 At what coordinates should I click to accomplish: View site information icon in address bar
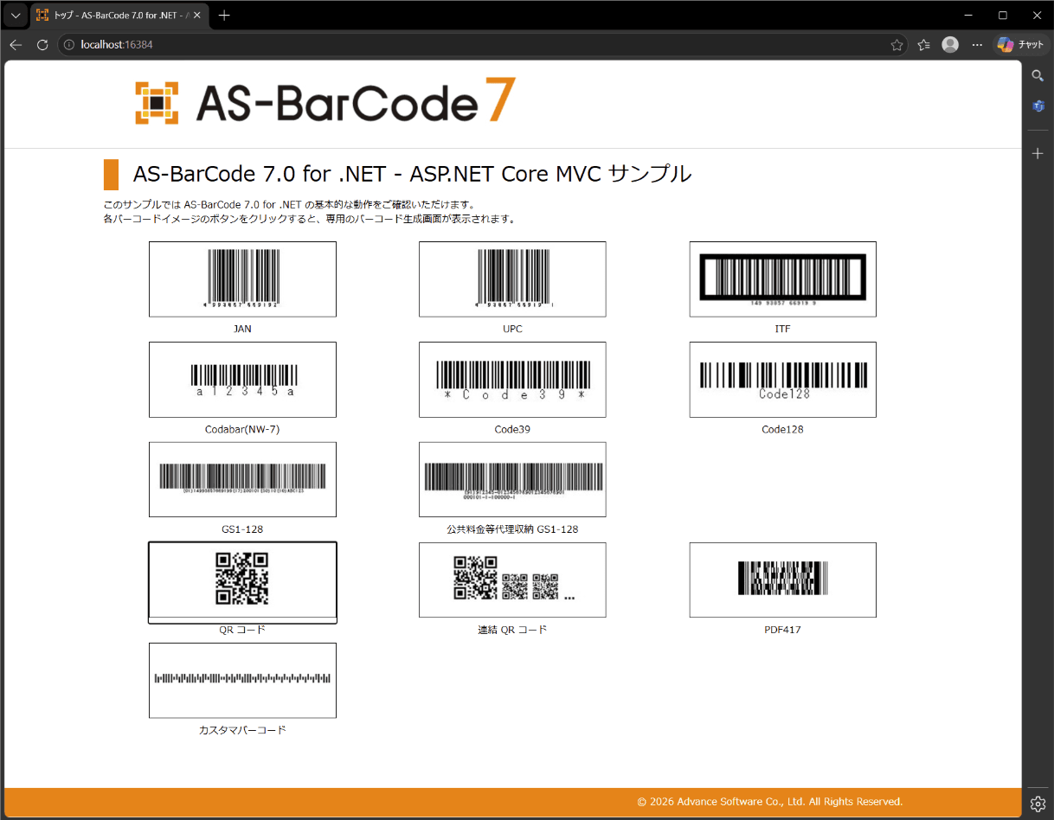tap(69, 44)
